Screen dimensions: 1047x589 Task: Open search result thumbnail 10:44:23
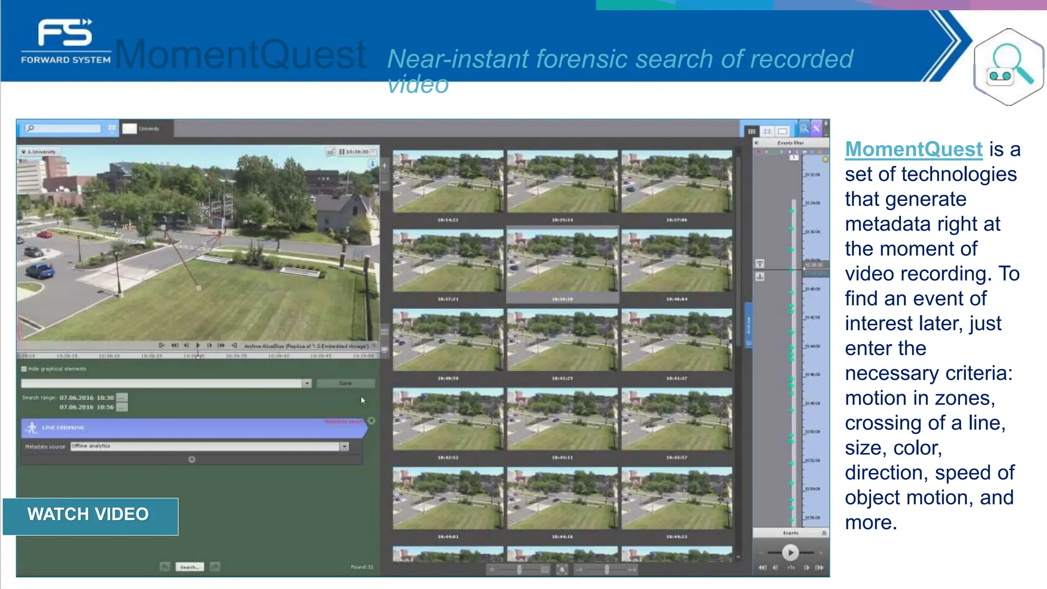[677, 499]
